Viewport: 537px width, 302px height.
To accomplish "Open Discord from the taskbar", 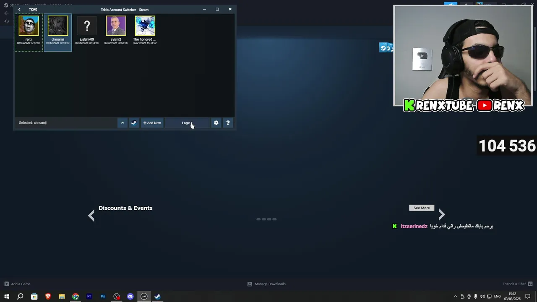I will pos(130,297).
